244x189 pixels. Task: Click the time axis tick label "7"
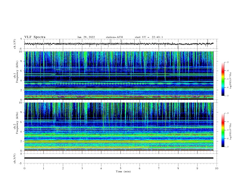[159, 168]
